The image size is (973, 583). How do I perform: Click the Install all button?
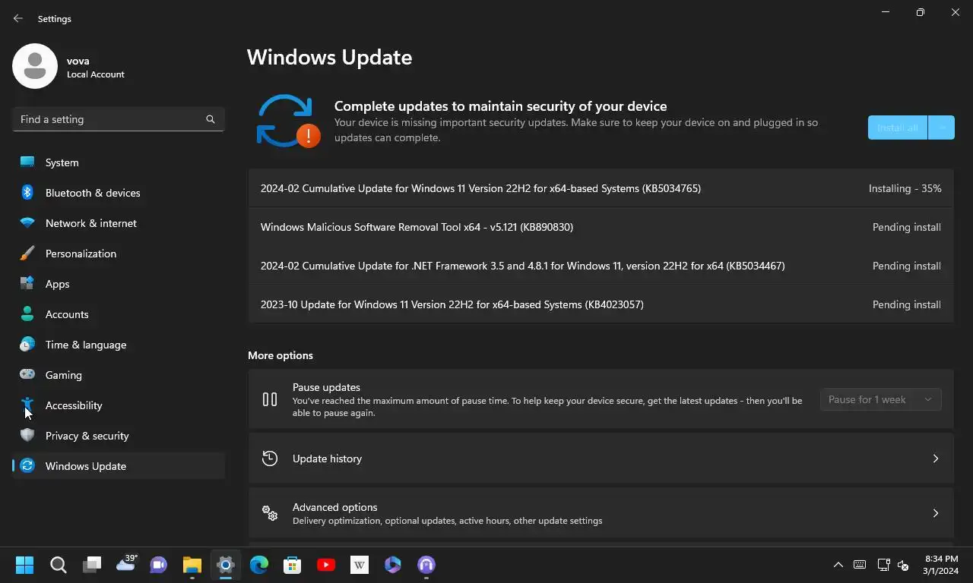pyautogui.click(x=898, y=128)
